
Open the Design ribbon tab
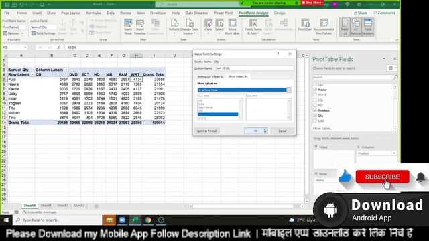[280, 13]
